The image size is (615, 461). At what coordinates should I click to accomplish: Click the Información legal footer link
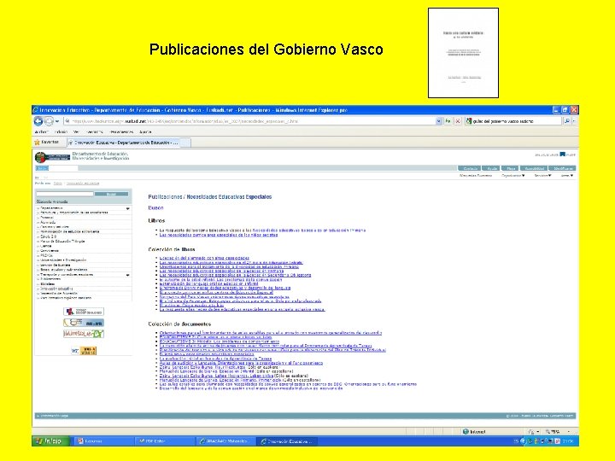pyautogui.click(x=54, y=416)
